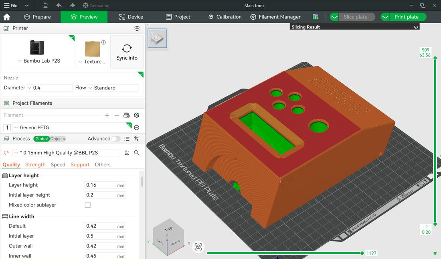
Task: Click the search settings magnifier icon
Action: (x=137, y=153)
